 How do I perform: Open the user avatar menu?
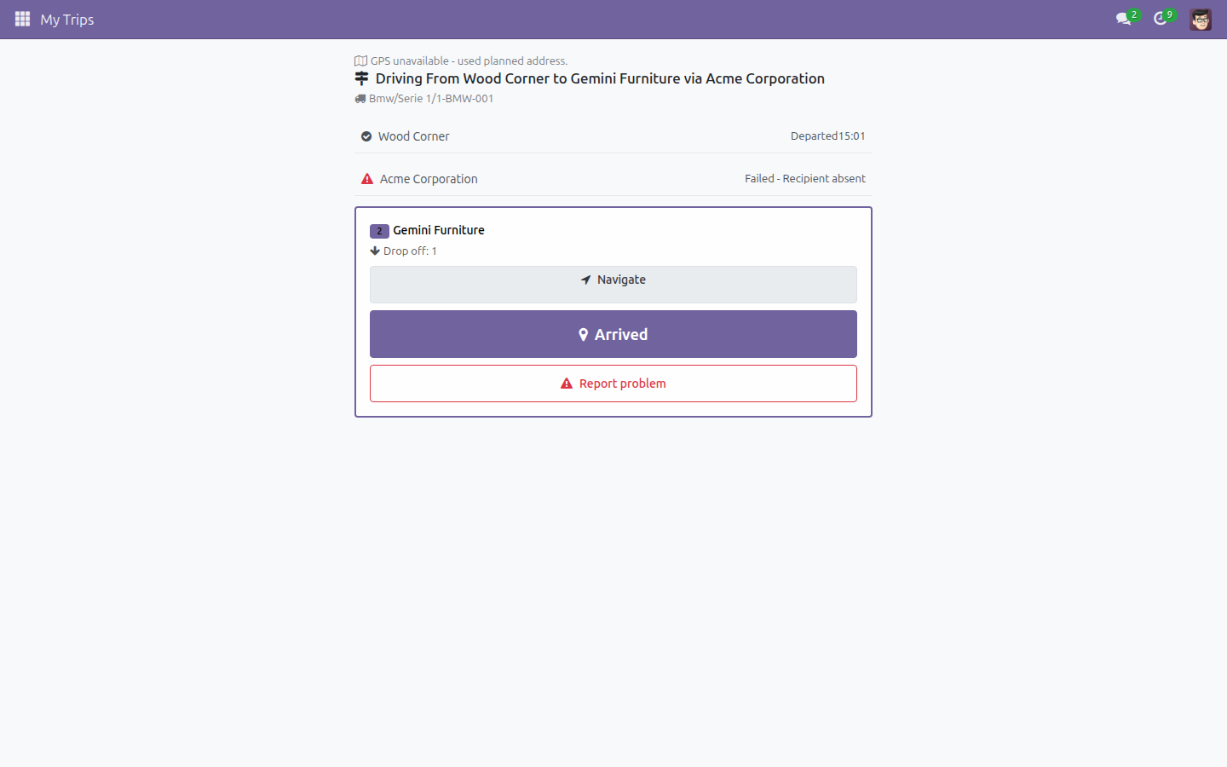coord(1201,20)
